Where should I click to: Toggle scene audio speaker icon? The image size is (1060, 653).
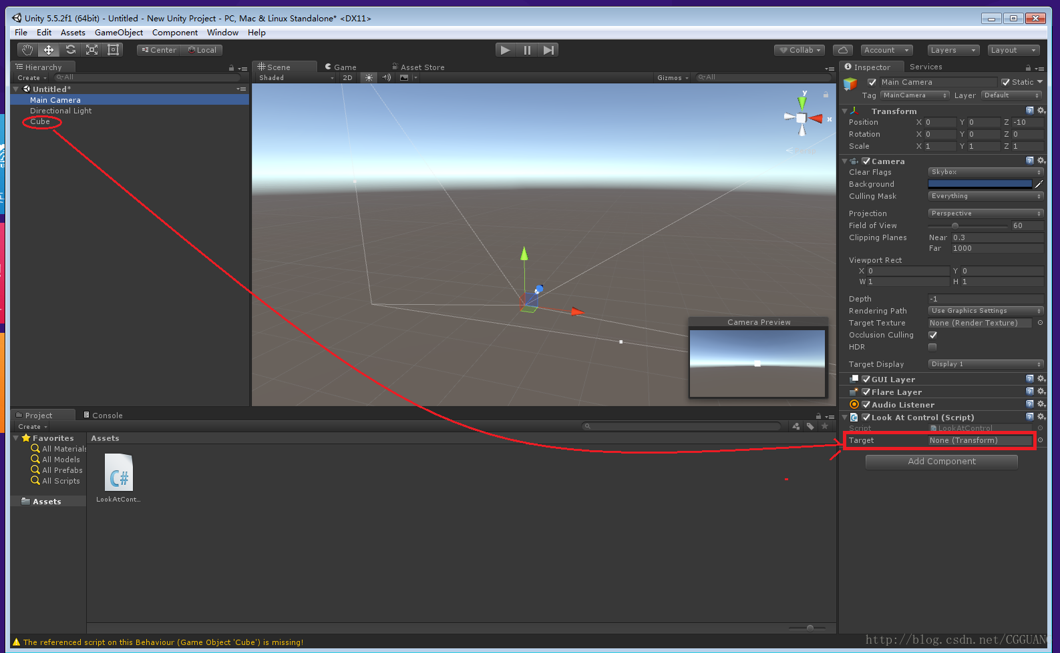pyautogui.click(x=387, y=77)
